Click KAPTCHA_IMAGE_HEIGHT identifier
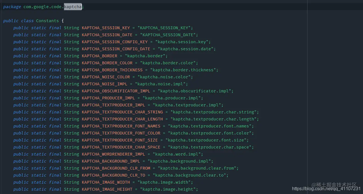Screen dimensions: 363x194 tap(107, 189)
